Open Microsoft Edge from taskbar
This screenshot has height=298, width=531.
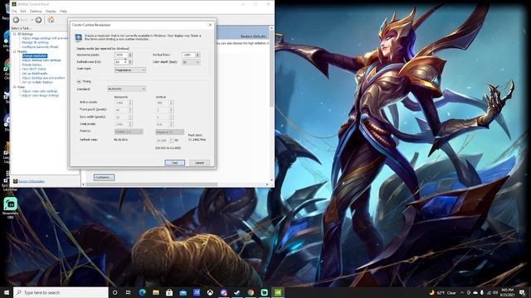pos(142,292)
